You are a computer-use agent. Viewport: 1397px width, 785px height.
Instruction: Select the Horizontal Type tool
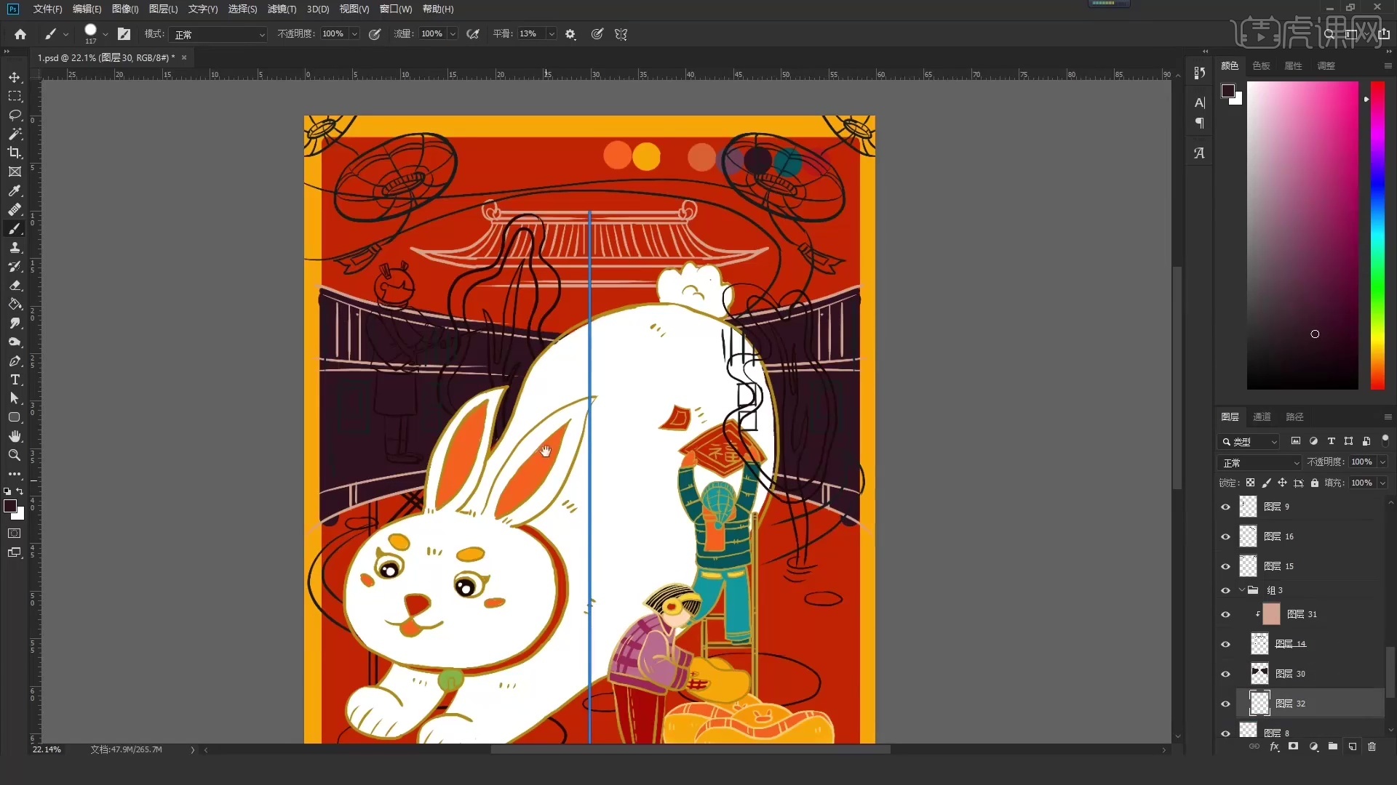click(x=15, y=379)
